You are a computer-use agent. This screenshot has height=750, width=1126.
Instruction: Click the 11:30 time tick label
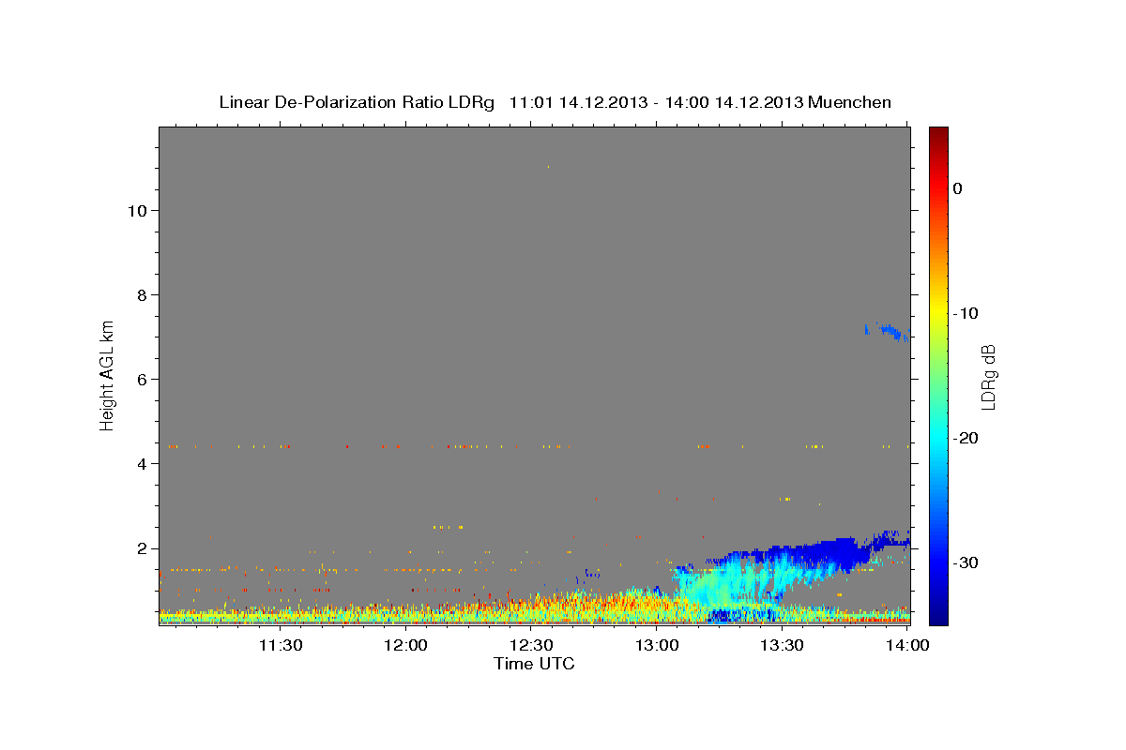pyautogui.click(x=280, y=645)
